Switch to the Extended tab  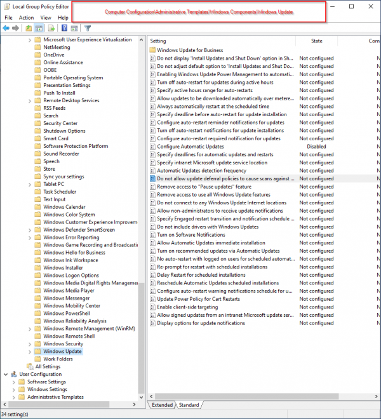[x=162, y=404]
